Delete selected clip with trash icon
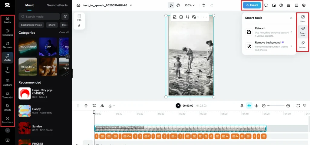310x145 pixels. coord(86,106)
